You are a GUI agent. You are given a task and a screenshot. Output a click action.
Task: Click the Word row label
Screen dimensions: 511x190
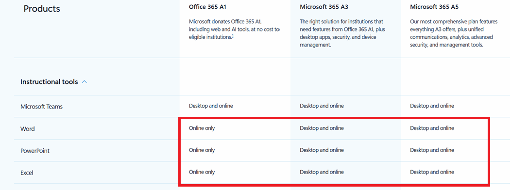point(27,129)
